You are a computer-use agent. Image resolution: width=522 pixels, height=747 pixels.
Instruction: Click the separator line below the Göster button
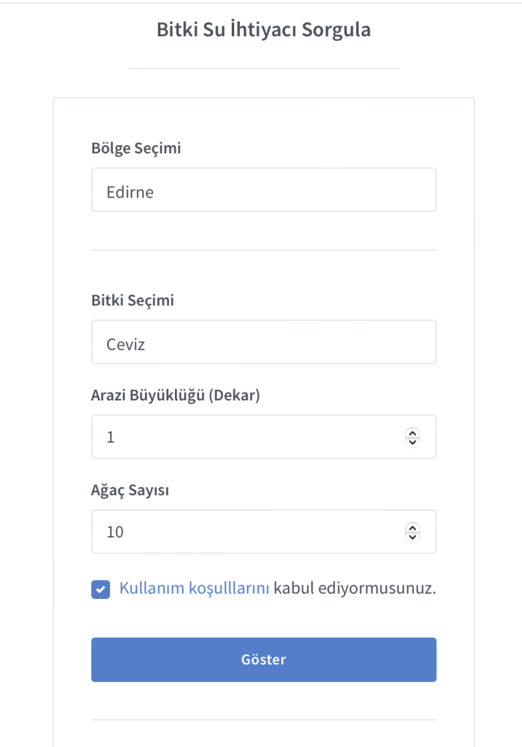263,720
